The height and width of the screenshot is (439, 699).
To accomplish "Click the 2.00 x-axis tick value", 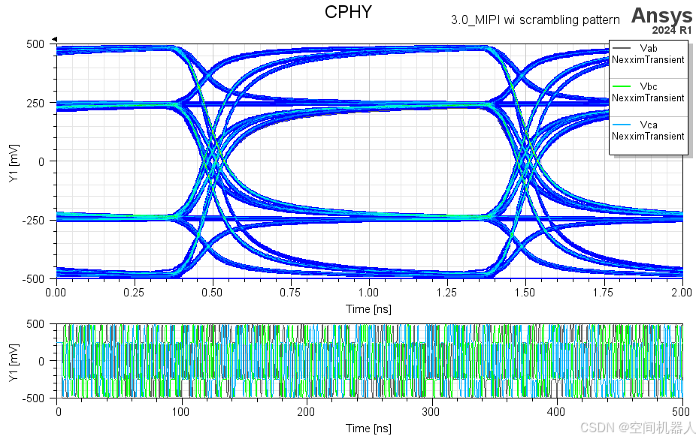I will point(682,293).
